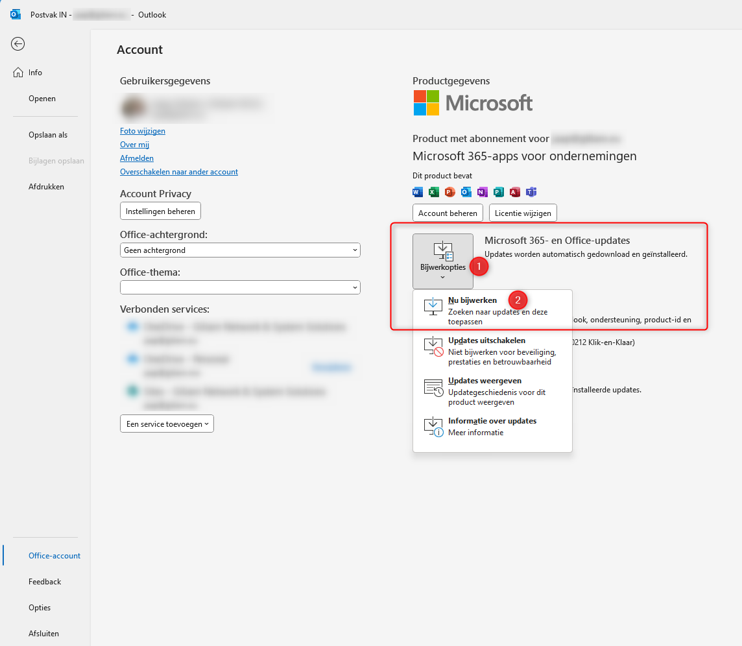Click the Nu bijwerken download icon
The height and width of the screenshot is (646, 742).
tap(433, 307)
